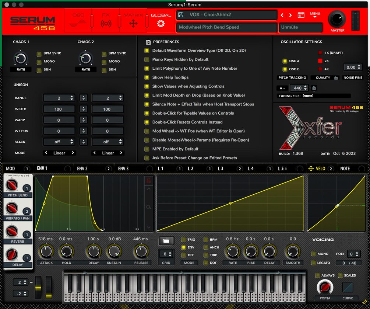Toggle Ask Before Preset Change on Edited Presets
The width and height of the screenshot is (370, 309).
(147, 158)
